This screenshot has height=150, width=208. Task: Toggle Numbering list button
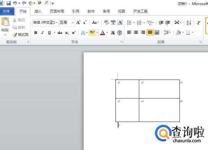[x=139, y=23]
